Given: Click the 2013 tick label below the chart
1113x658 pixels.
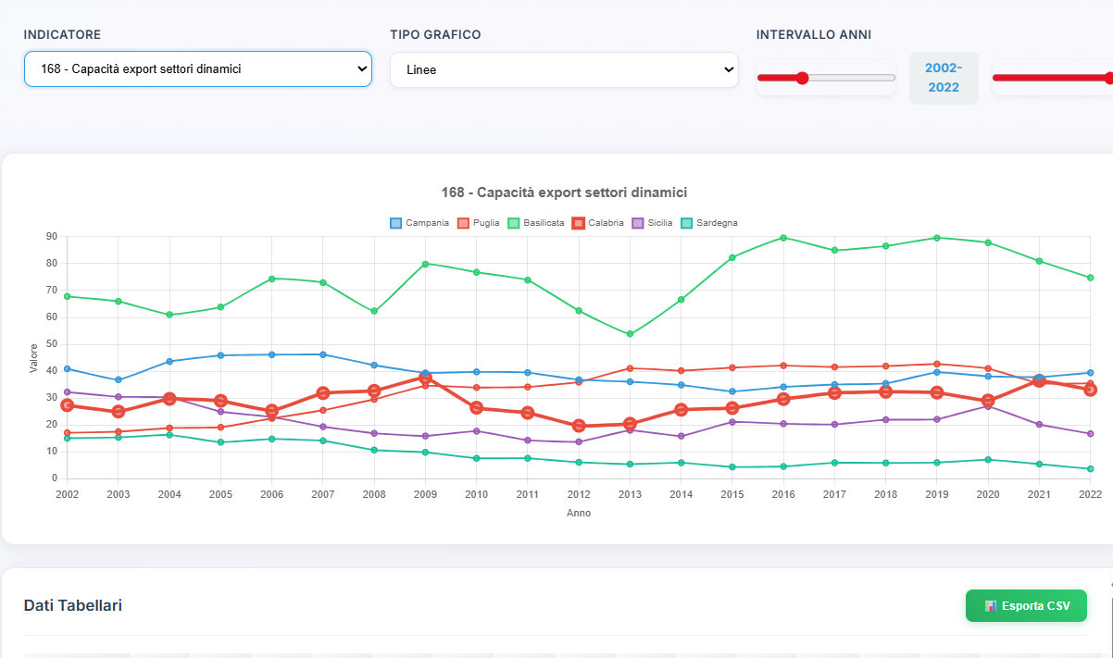Looking at the screenshot, I should pyautogui.click(x=630, y=494).
